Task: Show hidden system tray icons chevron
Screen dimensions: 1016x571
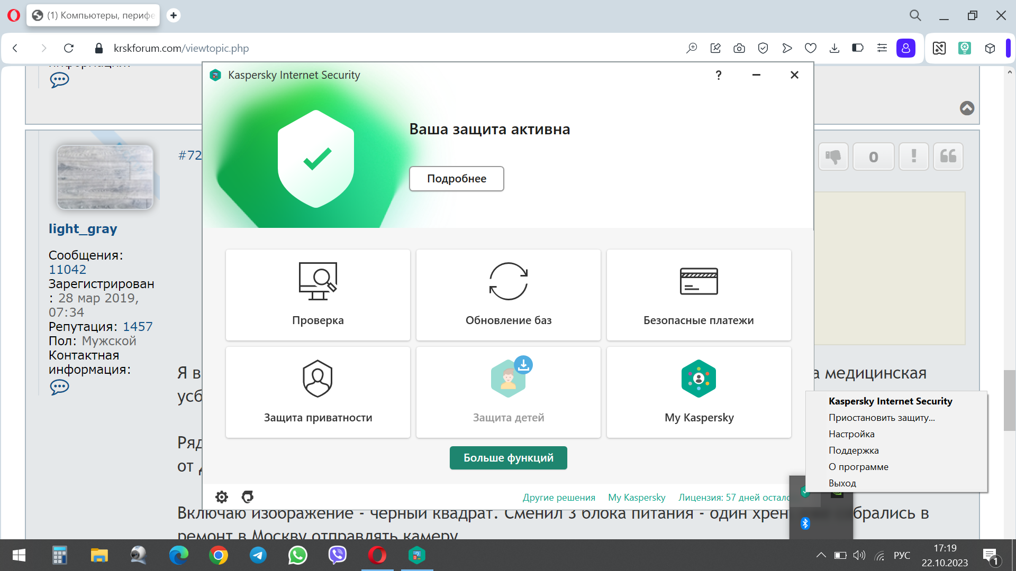Action: pyautogui.click(x=821, y=555)
